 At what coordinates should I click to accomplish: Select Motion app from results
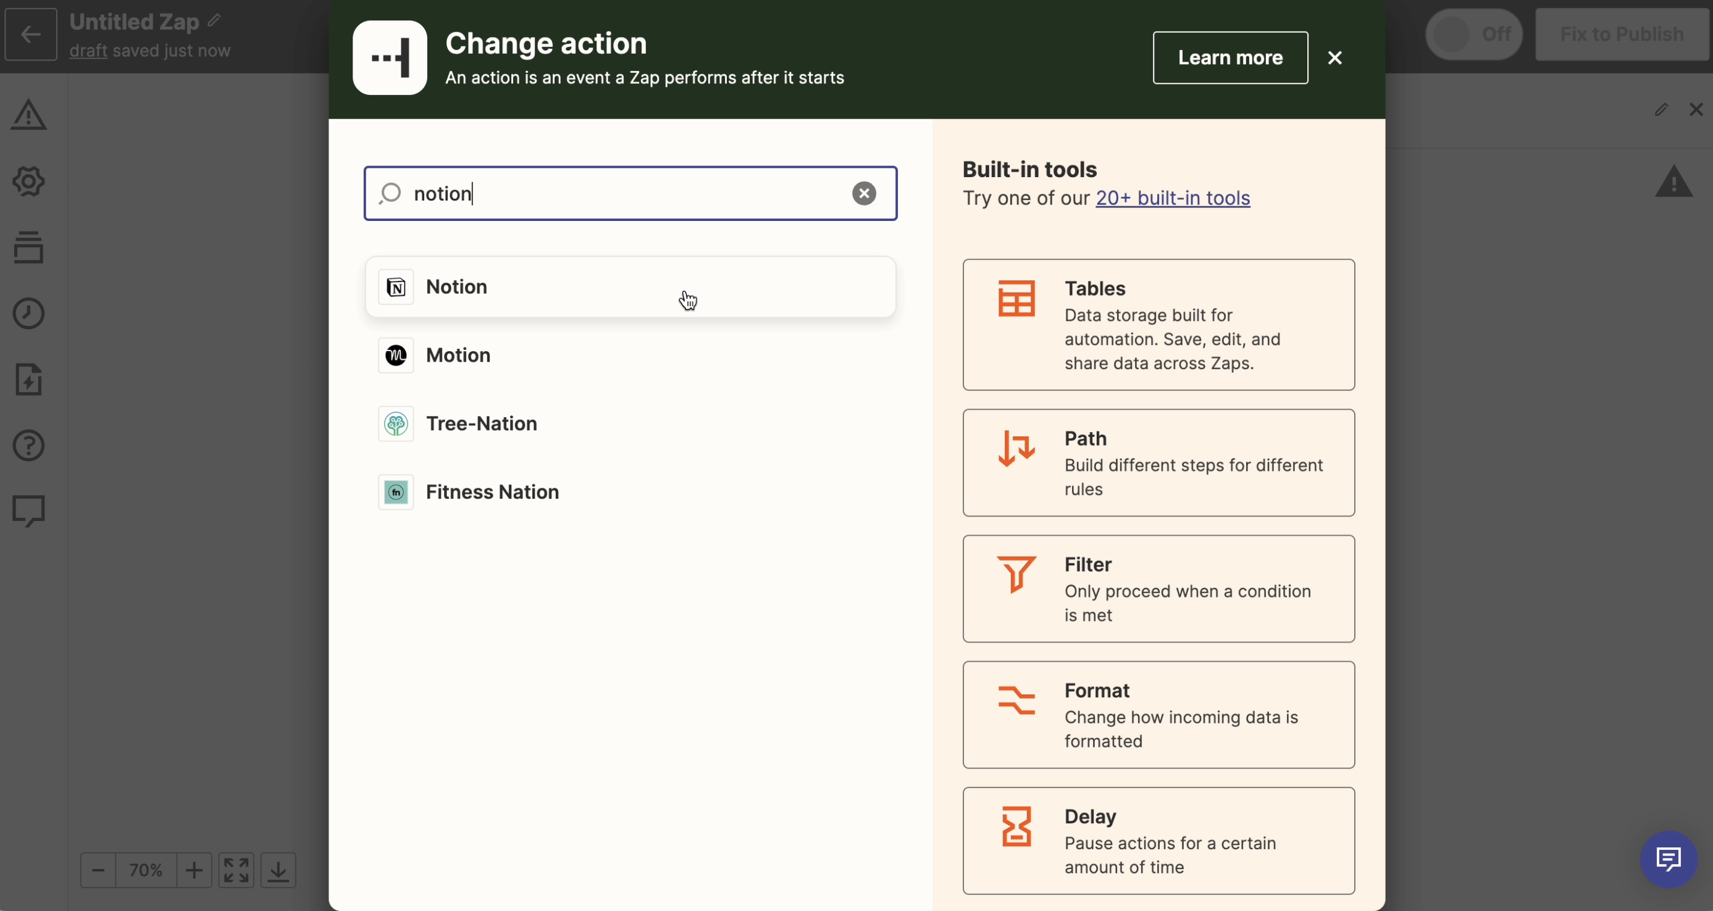458,356
